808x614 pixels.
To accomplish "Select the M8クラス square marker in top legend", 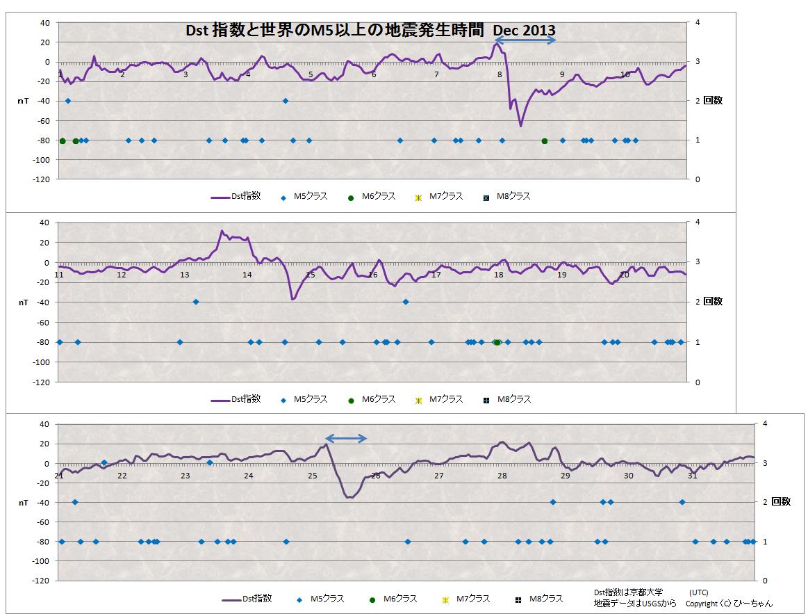I will tap(486, 197).
